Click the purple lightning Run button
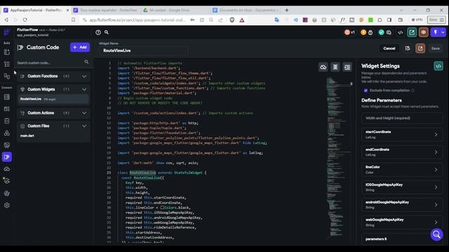This screenshot has width=449, height=252. pyautogui.click(x=435, y=32)
